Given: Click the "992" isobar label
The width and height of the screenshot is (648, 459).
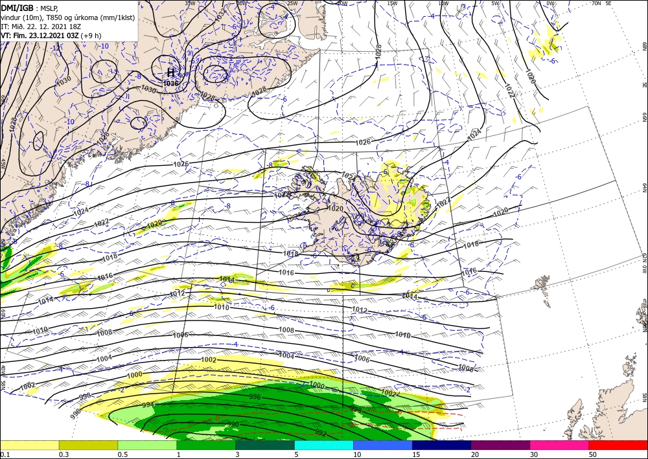Looking at the screenshot, I should (x=321, y=433).
